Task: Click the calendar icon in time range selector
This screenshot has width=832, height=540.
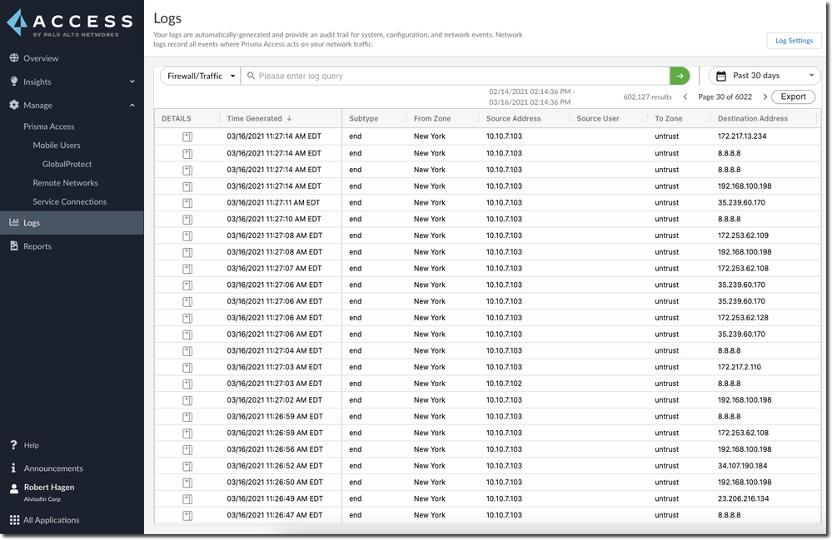Action: click(x=721, y=76)
